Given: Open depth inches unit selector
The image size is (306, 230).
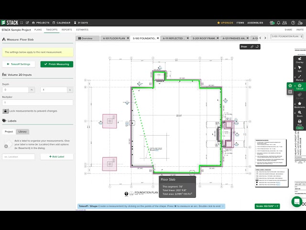Looking at the screenshot, I should tap(70, 90).
